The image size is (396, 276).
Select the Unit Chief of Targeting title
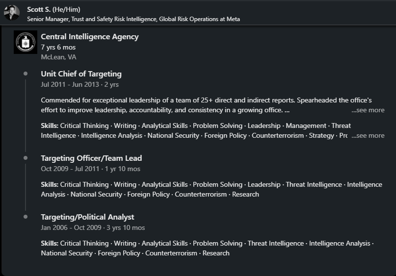[x=81, y=74]
